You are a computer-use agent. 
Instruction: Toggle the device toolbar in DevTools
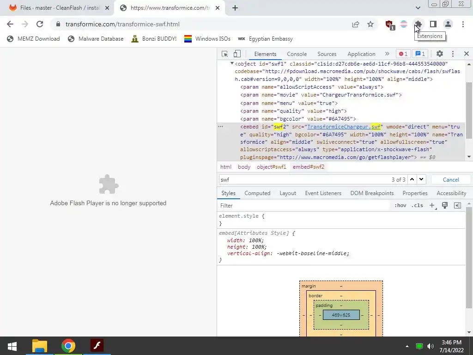(x=237, y=54)
